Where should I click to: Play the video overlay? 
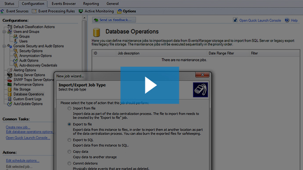(x=150, y=85)
